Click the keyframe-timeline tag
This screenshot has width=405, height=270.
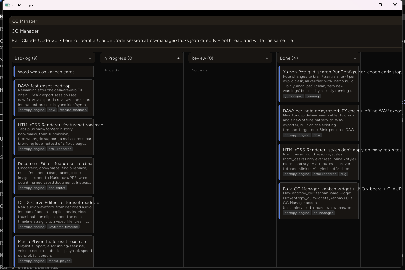tap(63, 227)
